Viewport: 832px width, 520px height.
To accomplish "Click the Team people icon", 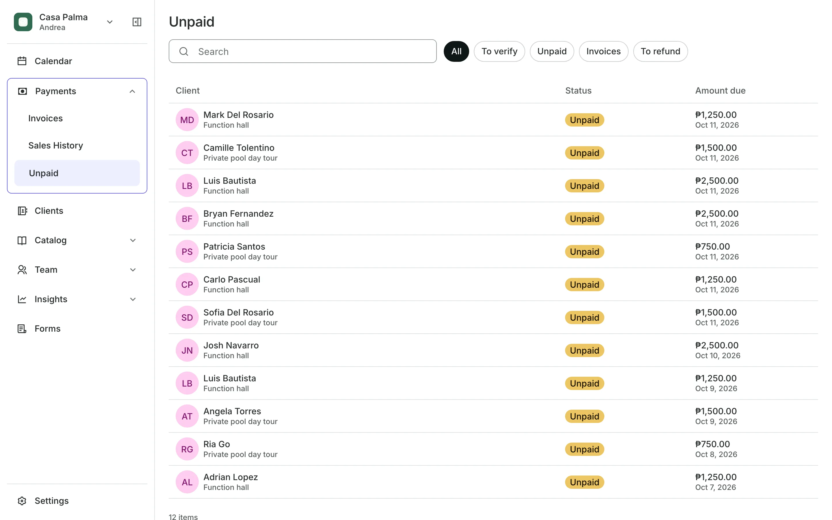I will click(22, 270).
